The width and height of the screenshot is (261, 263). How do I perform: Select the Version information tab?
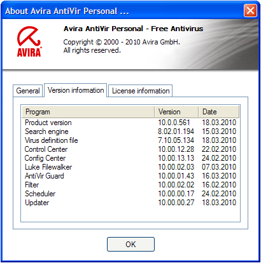pyautogui.click(x=76, y=90)
